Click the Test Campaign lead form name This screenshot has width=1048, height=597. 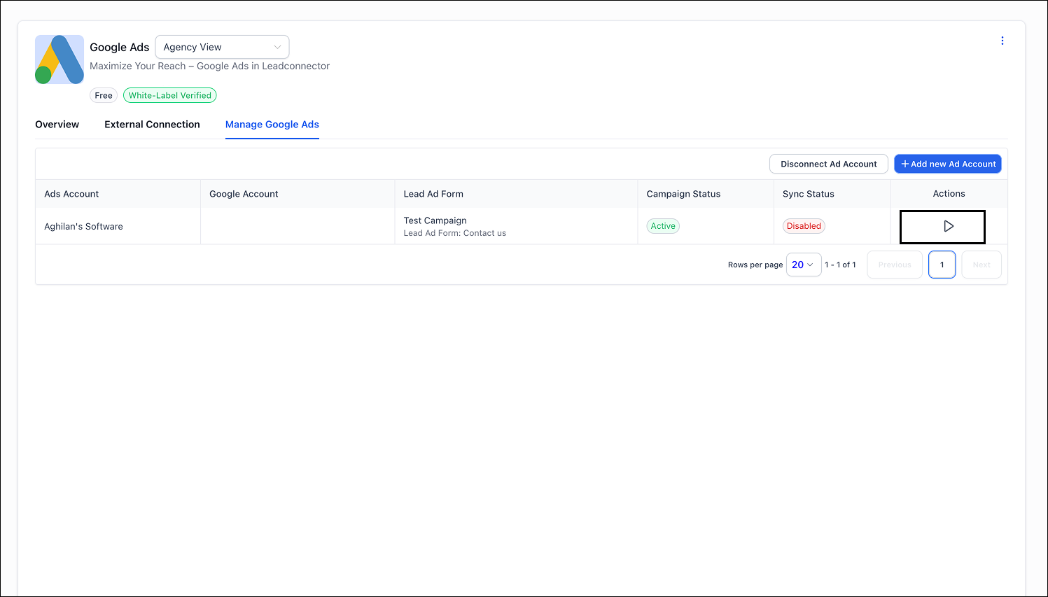coord(435,220)
